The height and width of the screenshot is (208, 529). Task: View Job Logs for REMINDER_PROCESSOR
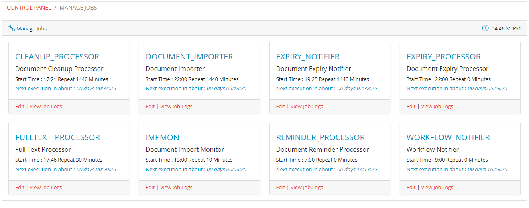click(307, 187)
